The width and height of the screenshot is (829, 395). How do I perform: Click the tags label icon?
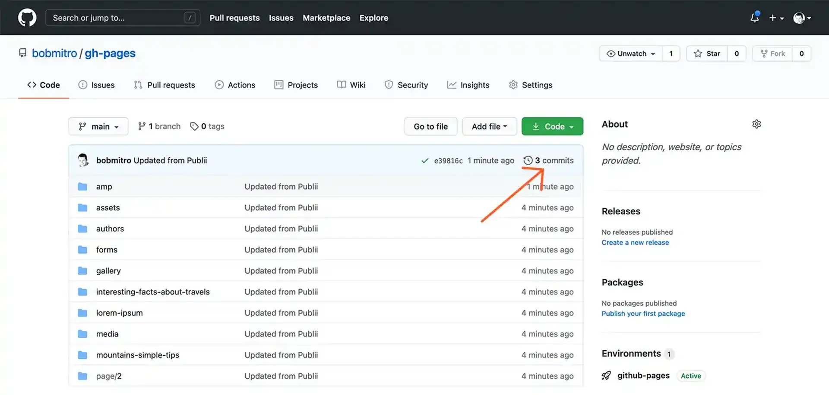tap(194, 126)
